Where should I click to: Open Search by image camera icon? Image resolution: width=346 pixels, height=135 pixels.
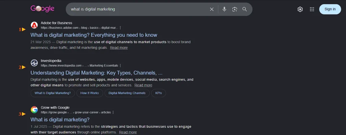click(234, 9)
